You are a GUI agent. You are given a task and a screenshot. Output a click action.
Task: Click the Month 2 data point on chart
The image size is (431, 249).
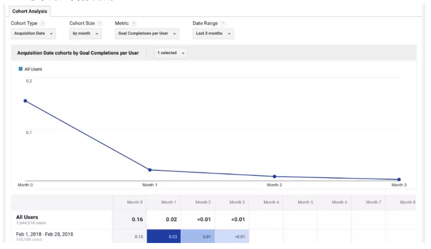pos(274,177)
